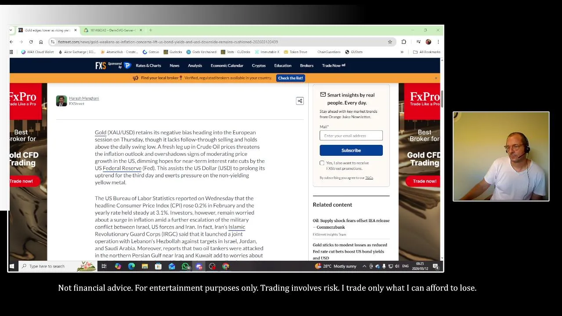Screen dimensions: 562x316
Task: Open Task View on taskbar
Action: click(x=104, y=266)
